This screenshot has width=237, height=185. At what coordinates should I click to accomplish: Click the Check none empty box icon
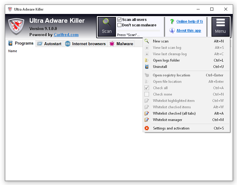(x=147, y=94)
